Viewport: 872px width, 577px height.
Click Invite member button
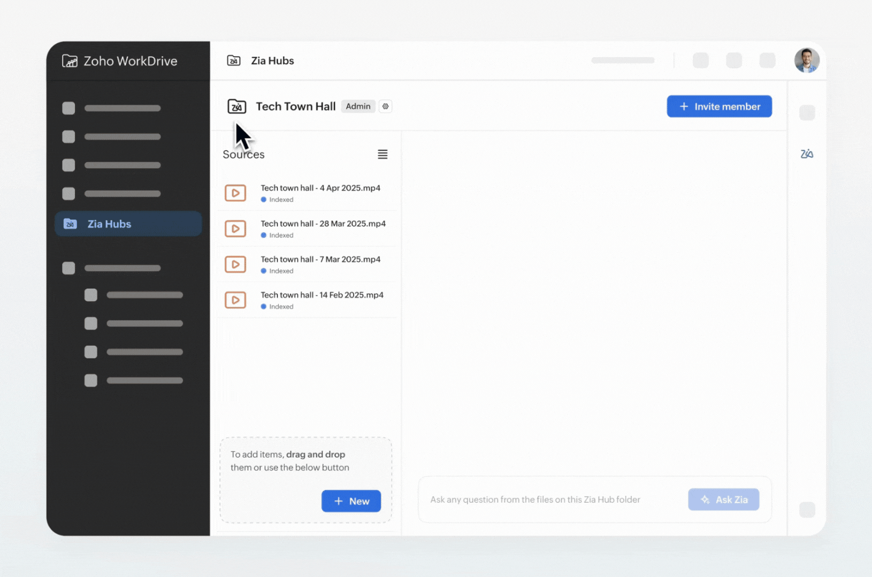(719, 106)
